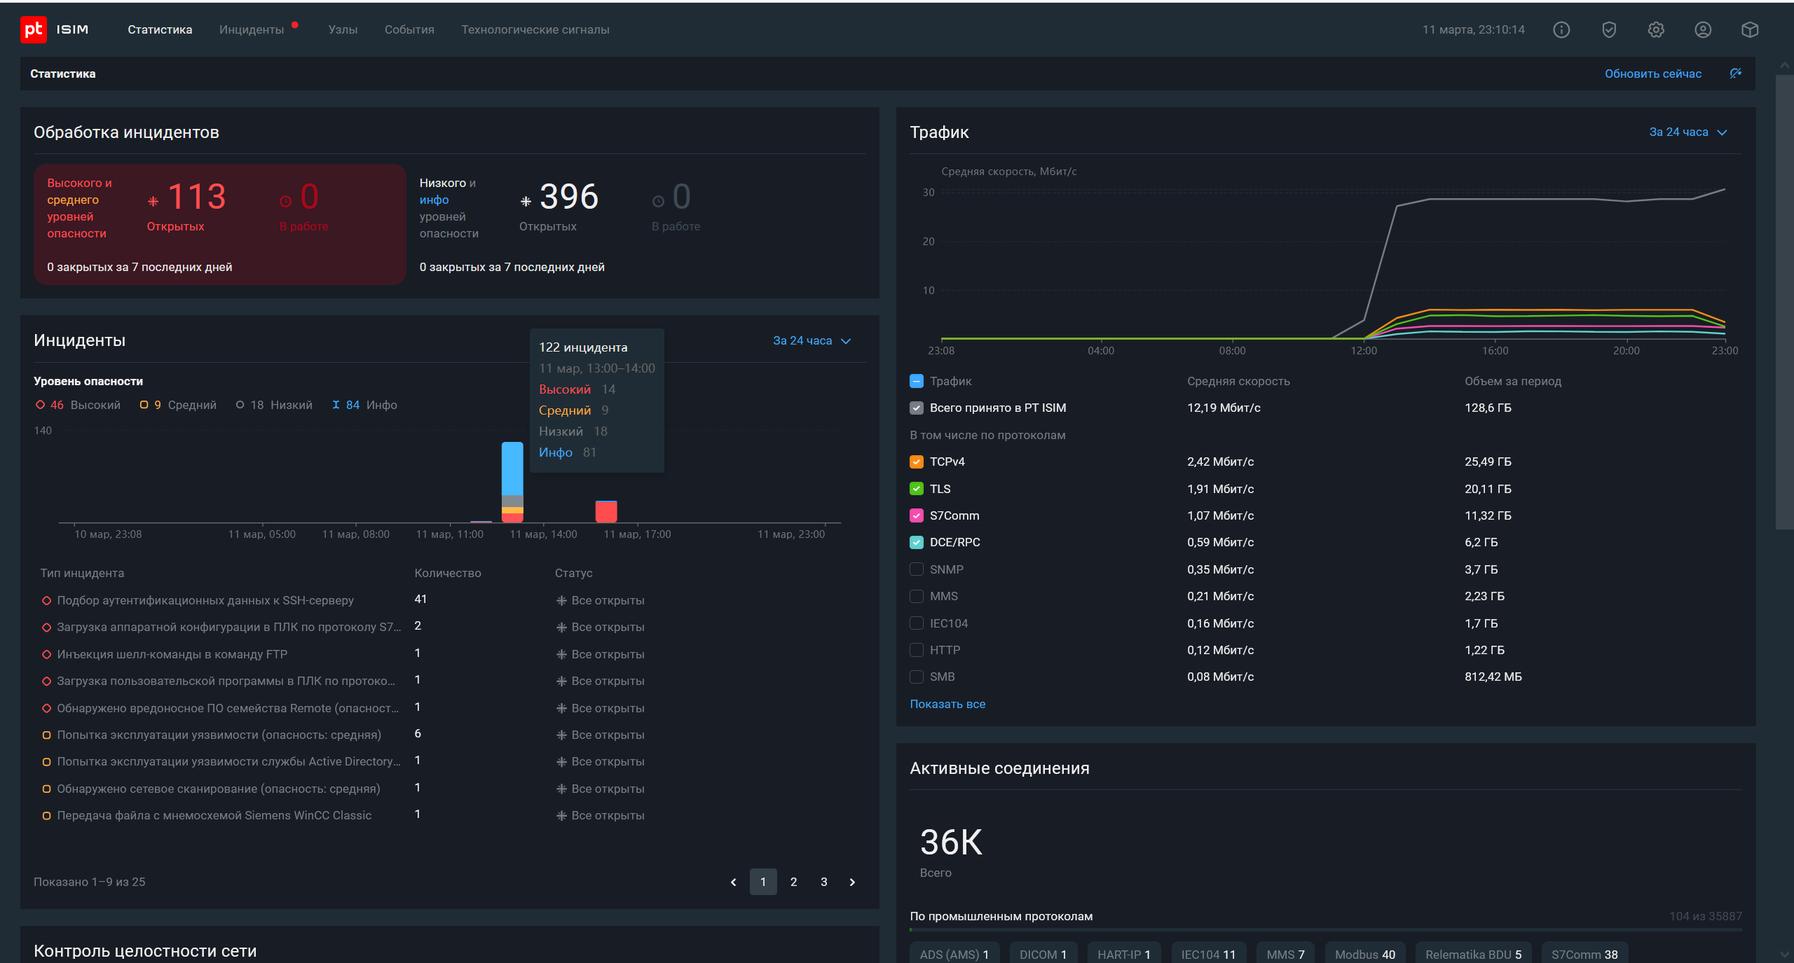Enable the SNMP protocol checkbox
The width and height of the screenshot is (1794, 963).
tap(917, 569)
